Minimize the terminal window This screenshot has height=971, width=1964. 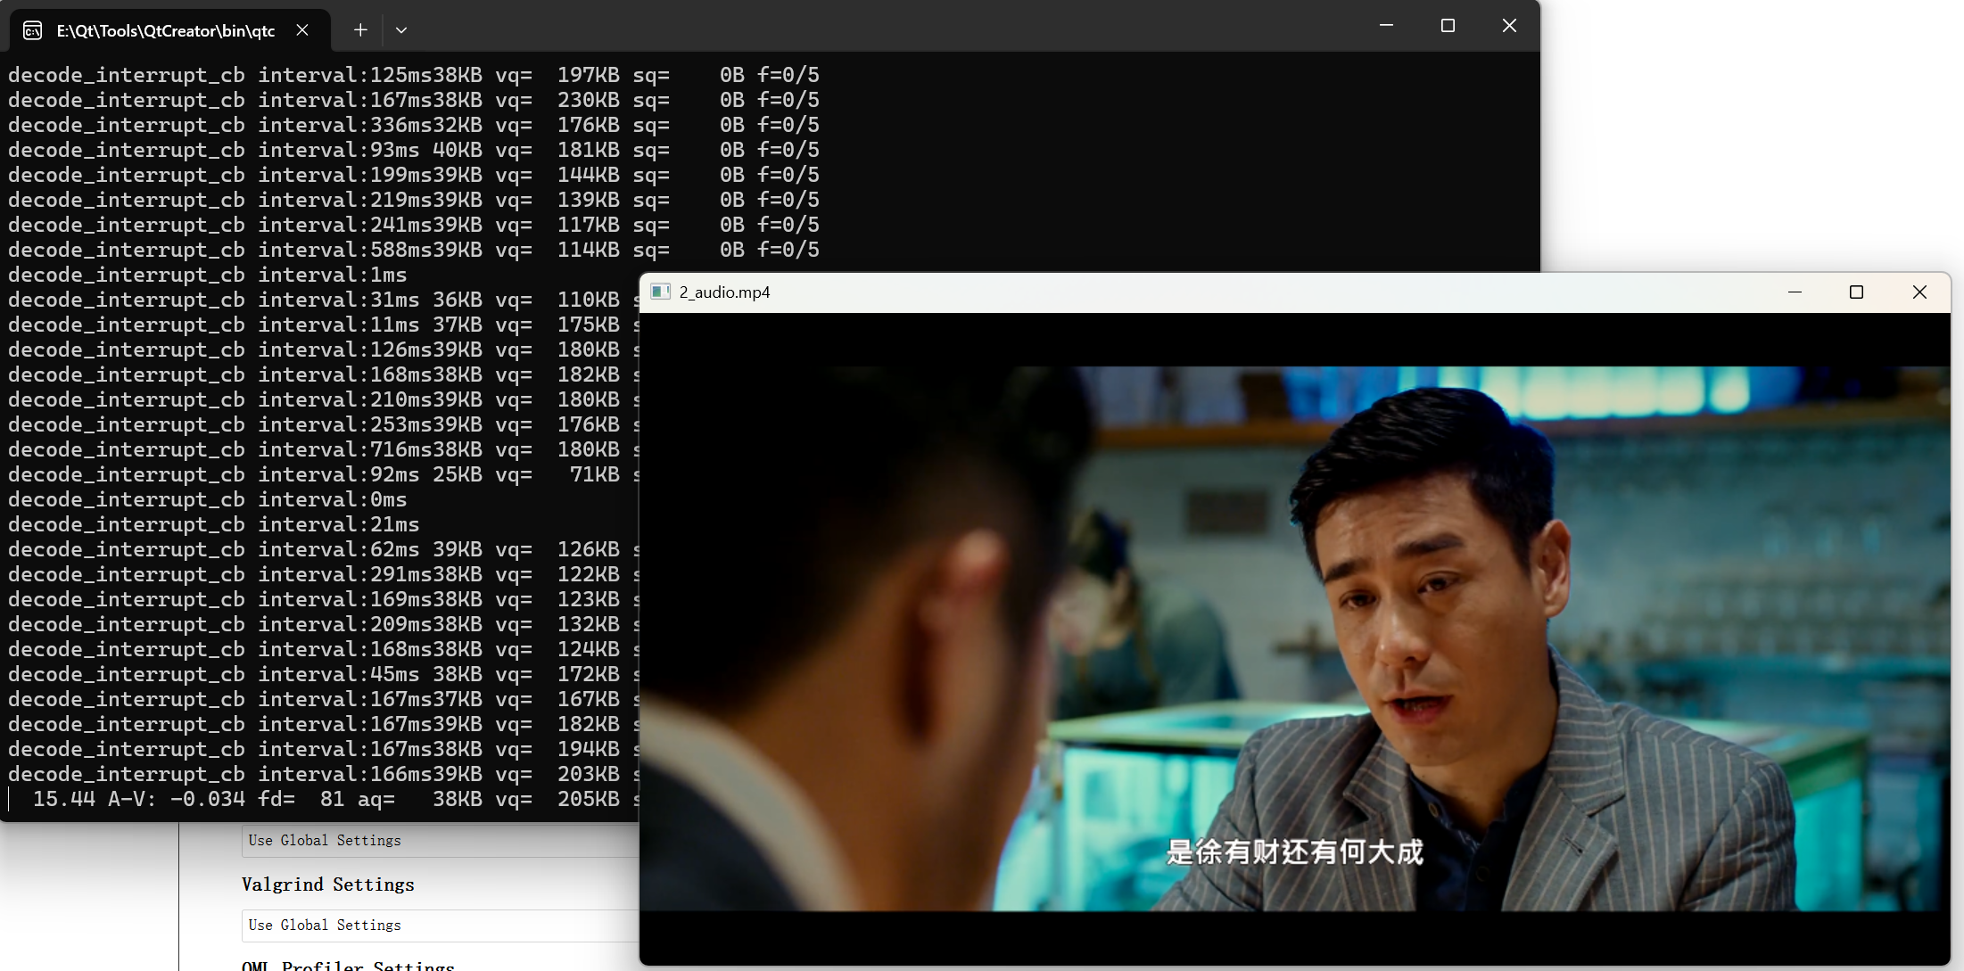point(1386,26)
